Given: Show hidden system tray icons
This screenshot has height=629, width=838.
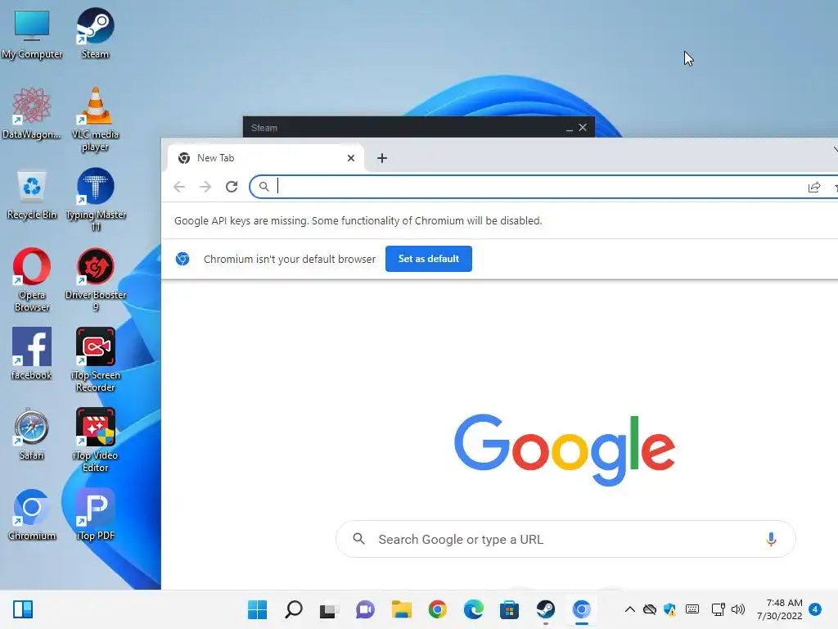Looking at the screenshot, I should [x=630, y=609].
